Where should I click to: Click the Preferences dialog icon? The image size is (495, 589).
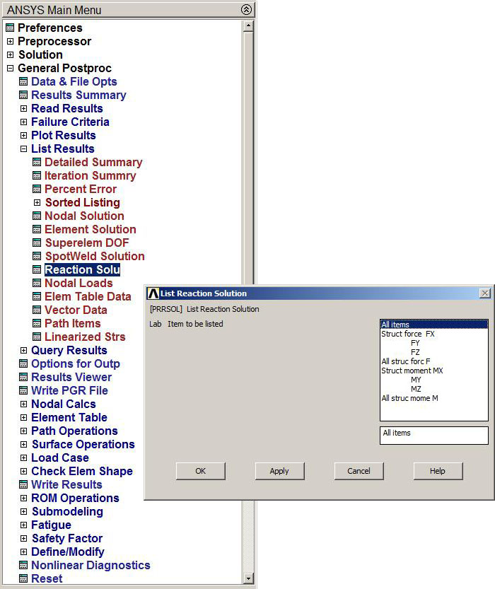coord(10,28)
